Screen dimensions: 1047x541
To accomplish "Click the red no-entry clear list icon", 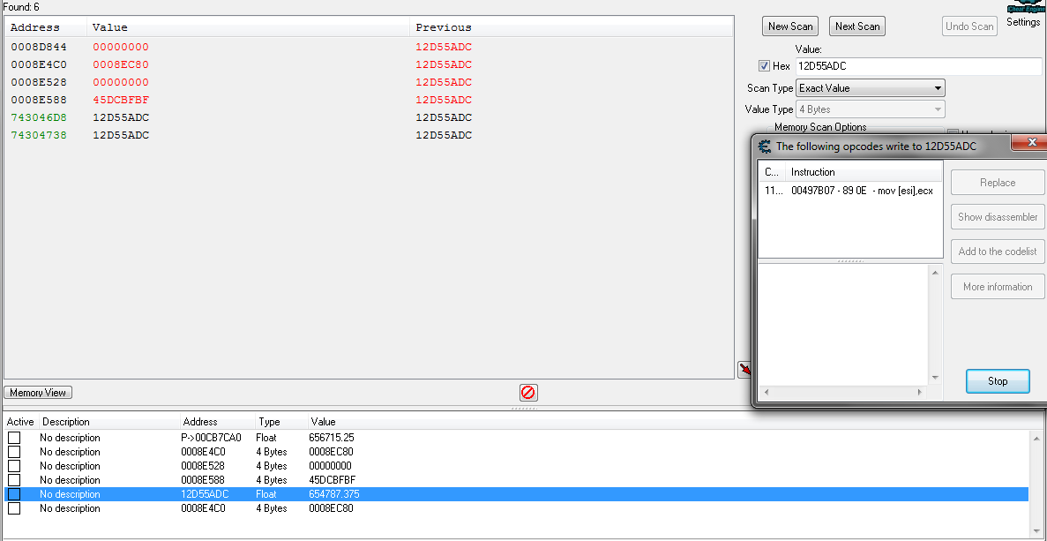I will point(528,393).
